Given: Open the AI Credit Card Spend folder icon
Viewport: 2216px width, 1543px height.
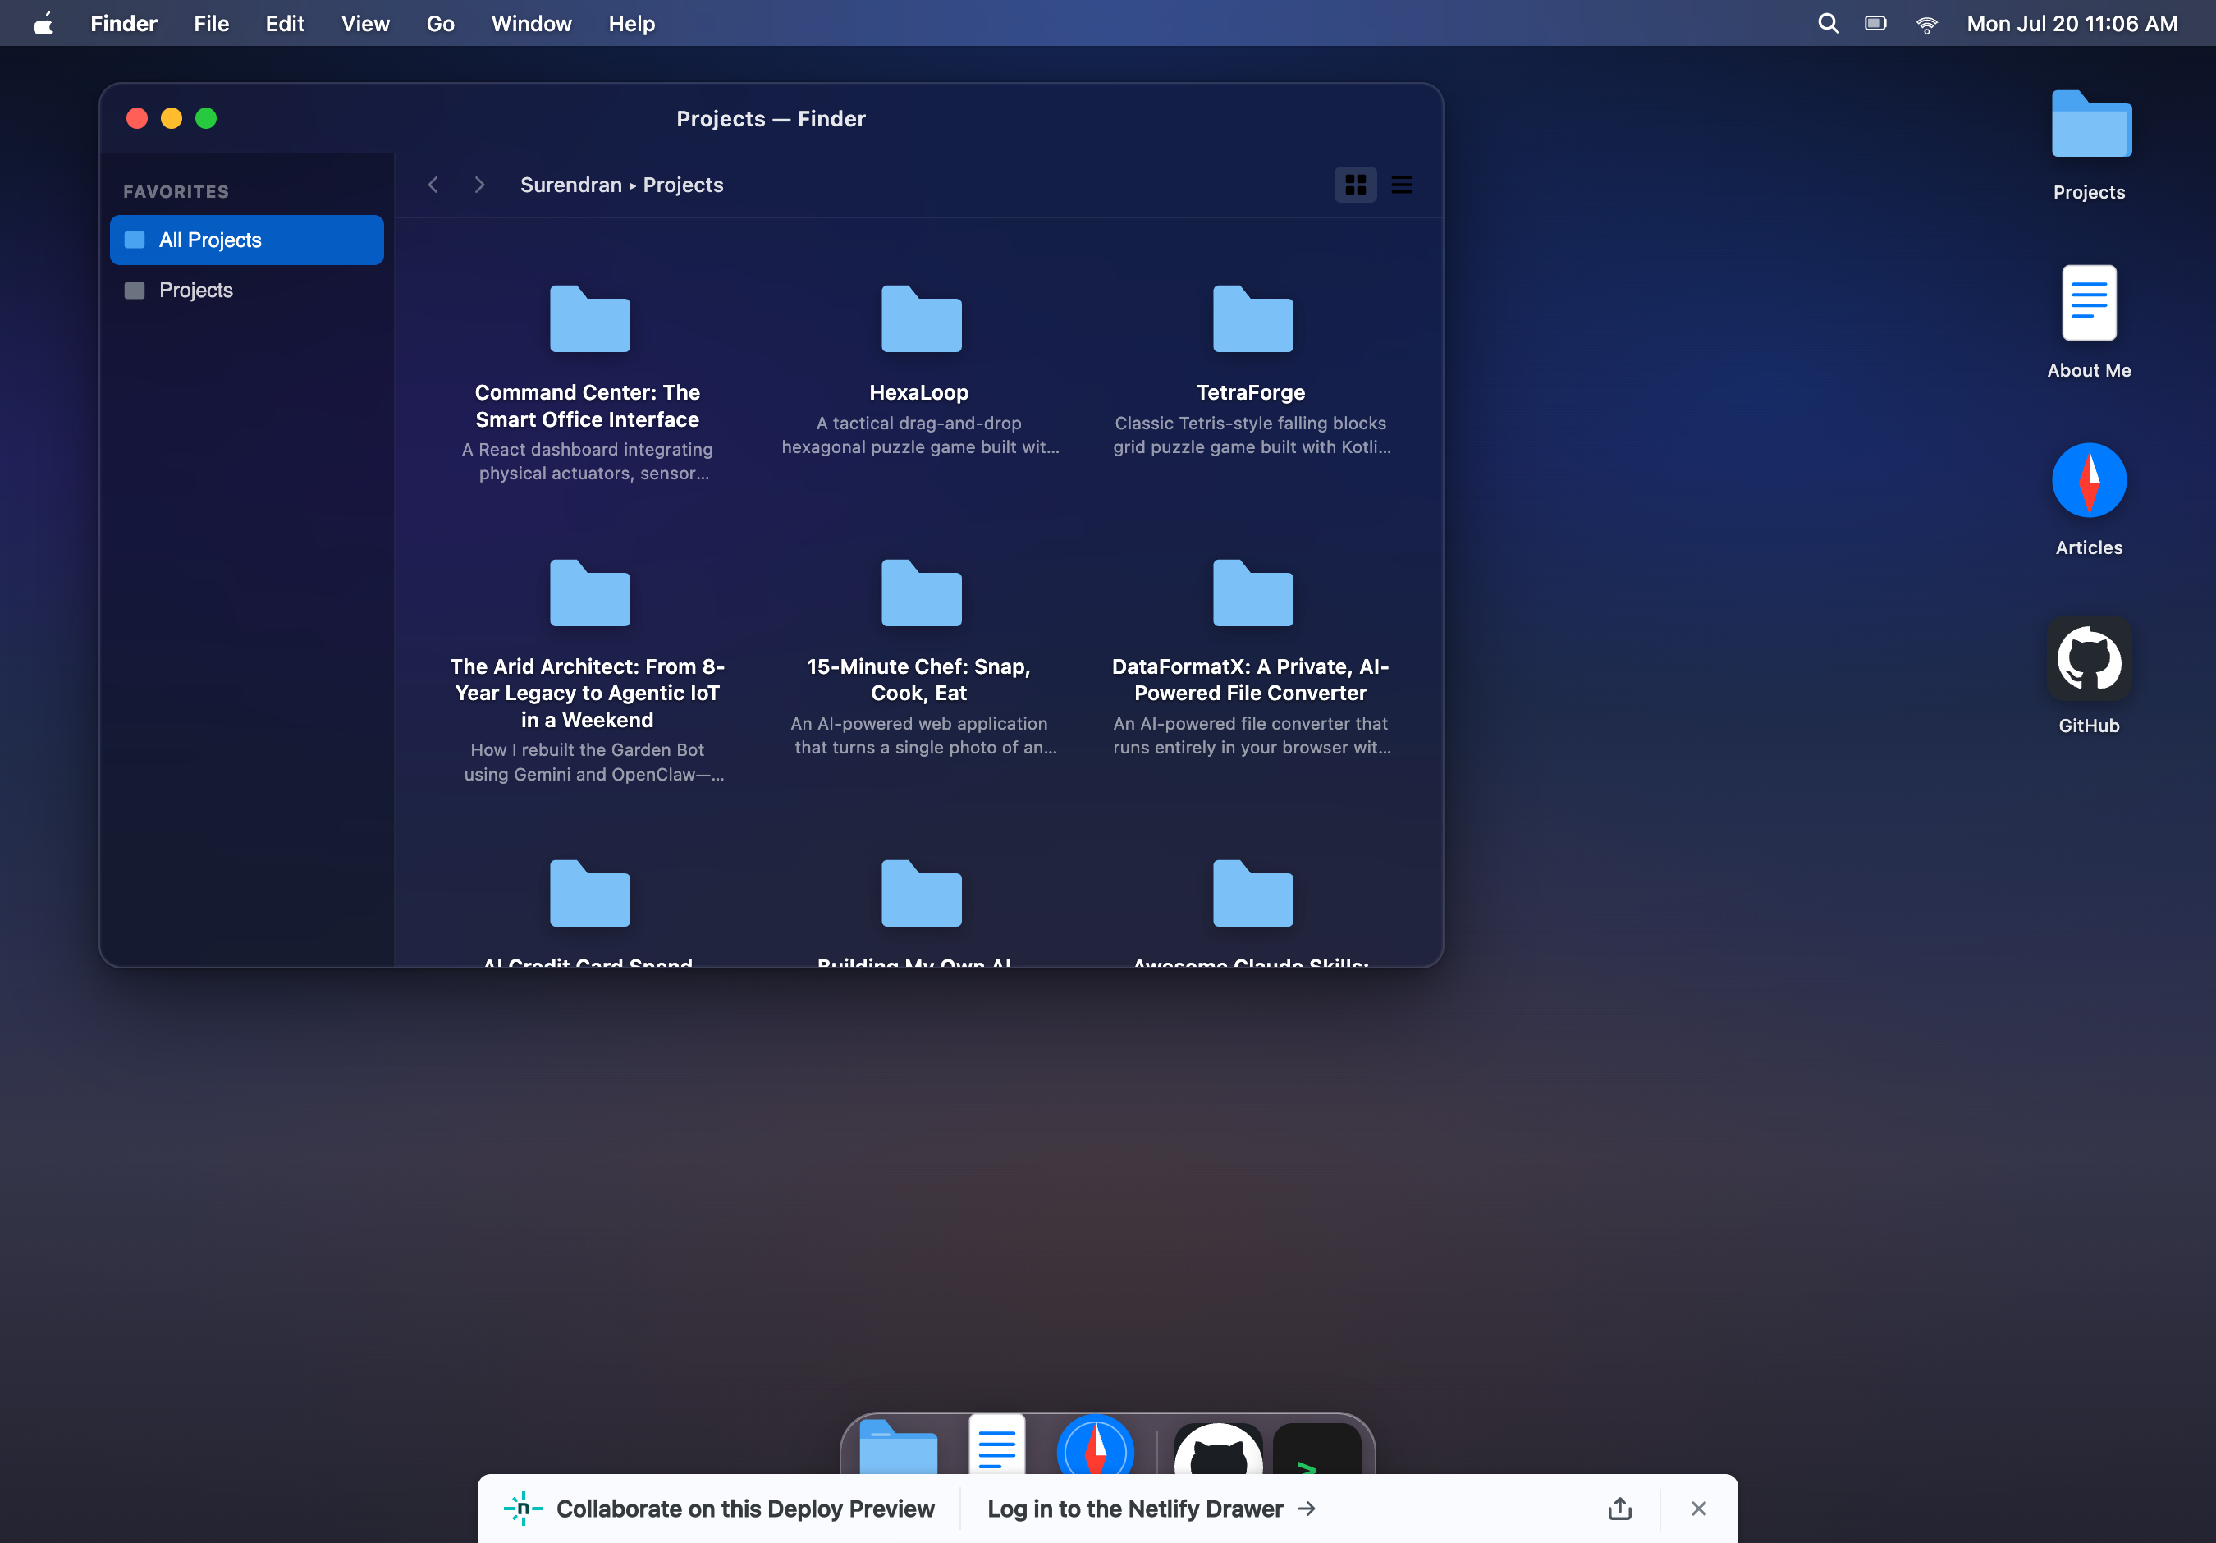Looking at the screenshot, I should click(x=590, y=894).
